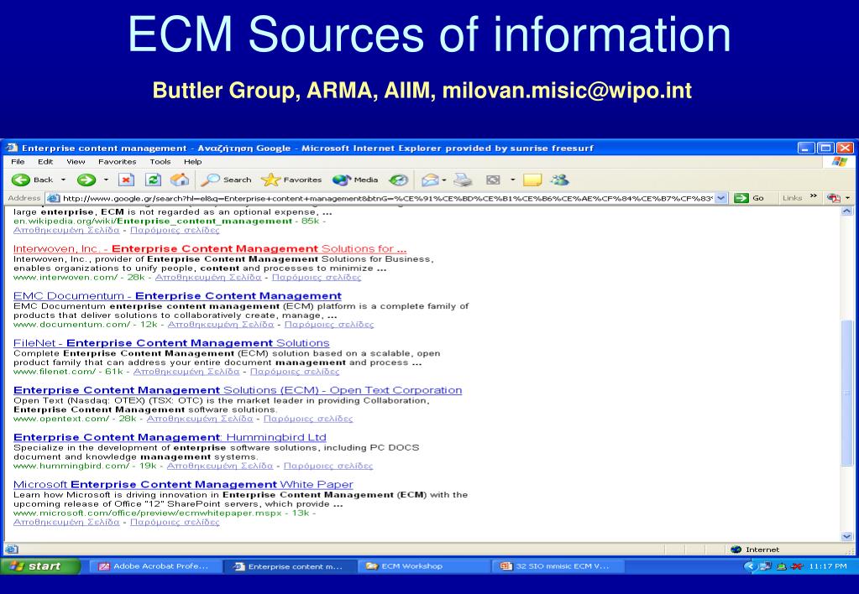This screenshot has width=859, height=594.
Task: Go to the home page via Home icon
Action: point(179,180)
